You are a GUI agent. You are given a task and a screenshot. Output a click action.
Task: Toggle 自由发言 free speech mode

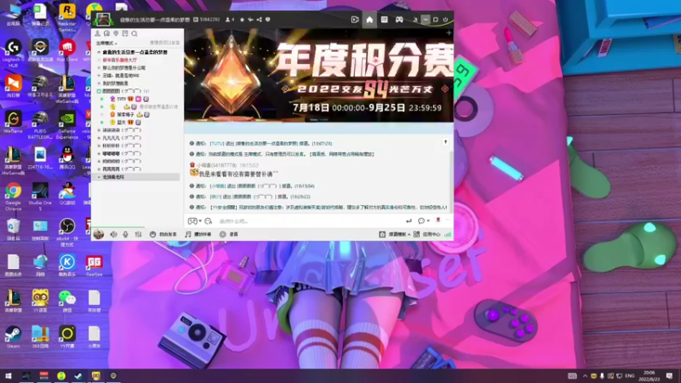click(163, 235)
